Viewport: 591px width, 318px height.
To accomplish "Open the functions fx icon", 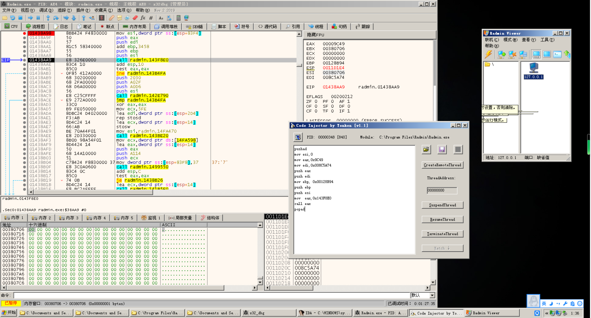I will point(143,18).
